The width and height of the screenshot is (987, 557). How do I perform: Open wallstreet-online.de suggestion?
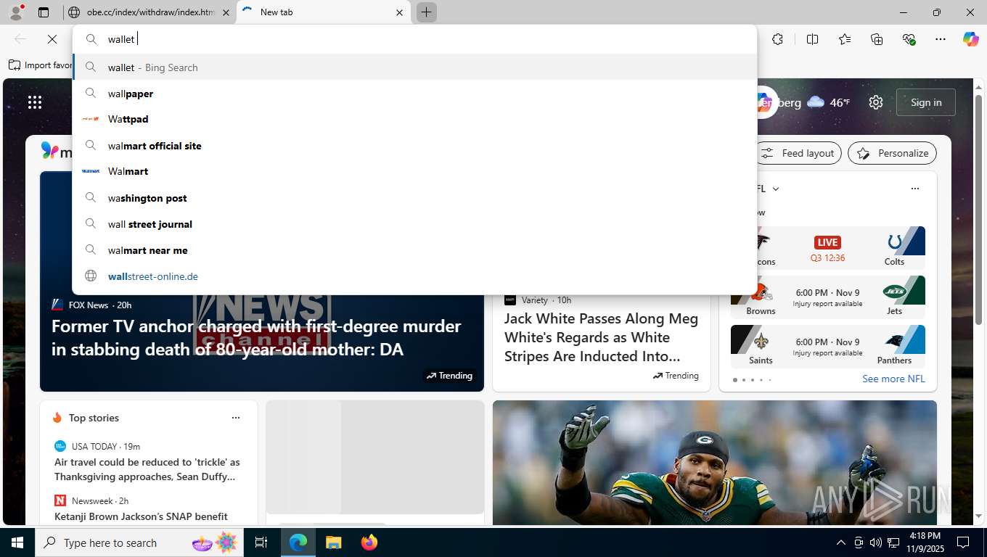tap(414, 276)
